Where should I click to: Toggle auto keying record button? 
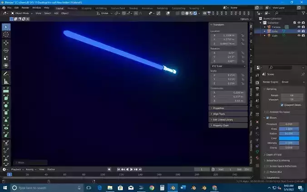(109, 169)
